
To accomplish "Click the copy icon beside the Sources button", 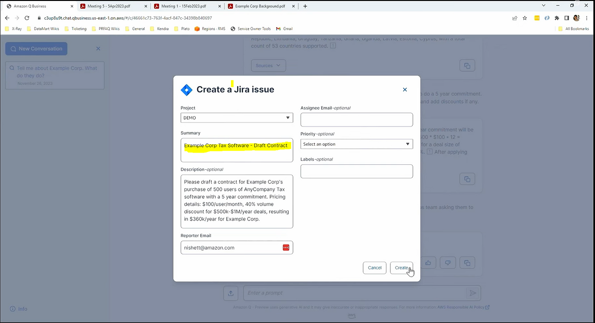I will point(468,65).
